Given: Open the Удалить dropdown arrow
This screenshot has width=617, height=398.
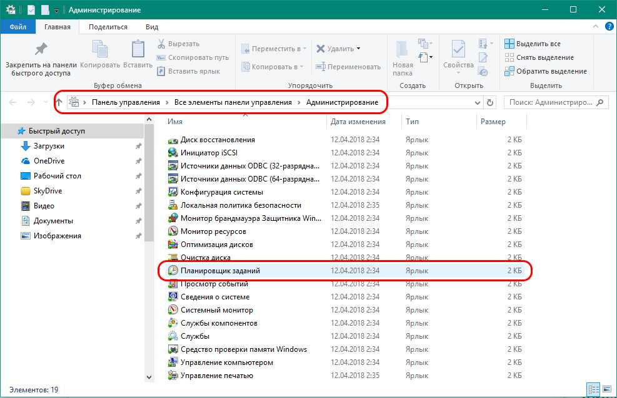Looking at the screenshot, I should click(358, 49).
